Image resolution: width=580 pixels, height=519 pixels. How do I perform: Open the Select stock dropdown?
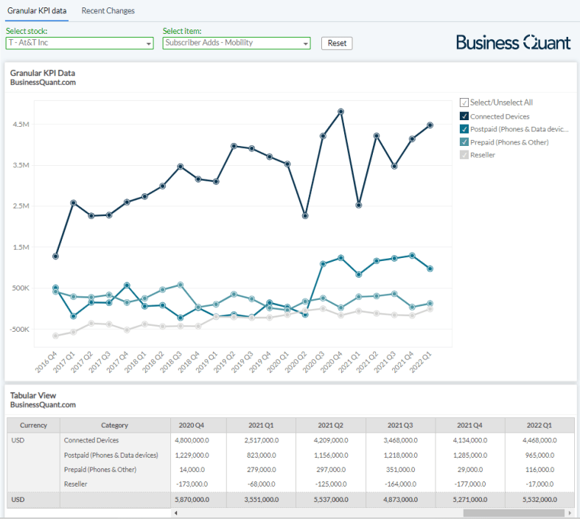pos(80,43)
